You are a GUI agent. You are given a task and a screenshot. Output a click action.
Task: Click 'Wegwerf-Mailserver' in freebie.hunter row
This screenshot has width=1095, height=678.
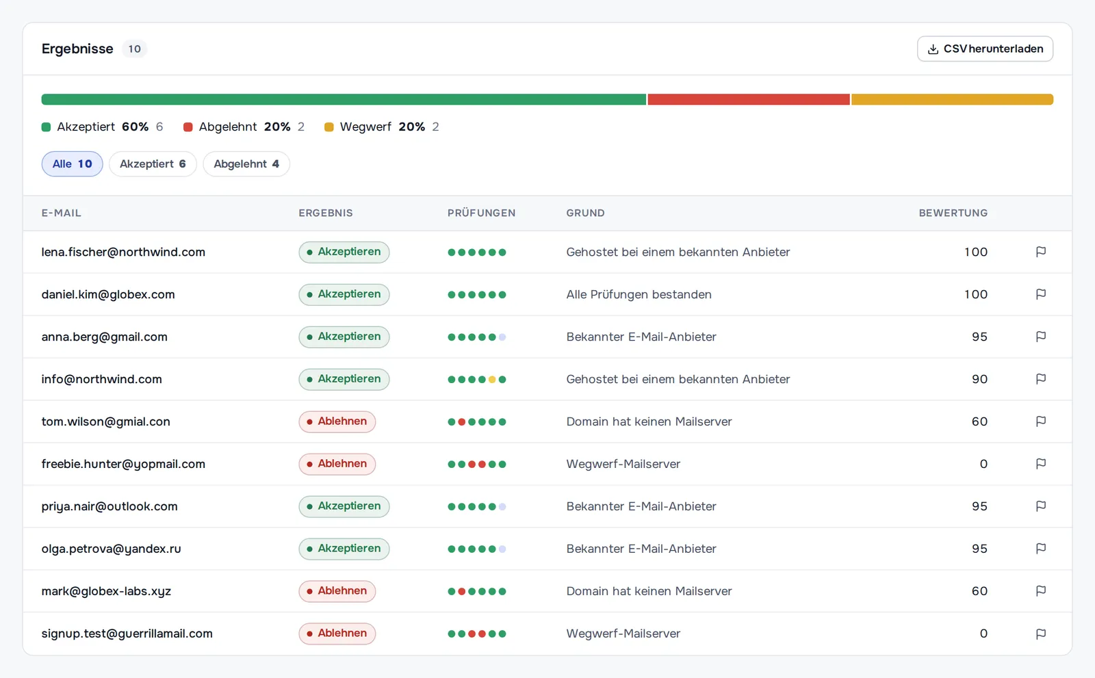click(623, 464)
